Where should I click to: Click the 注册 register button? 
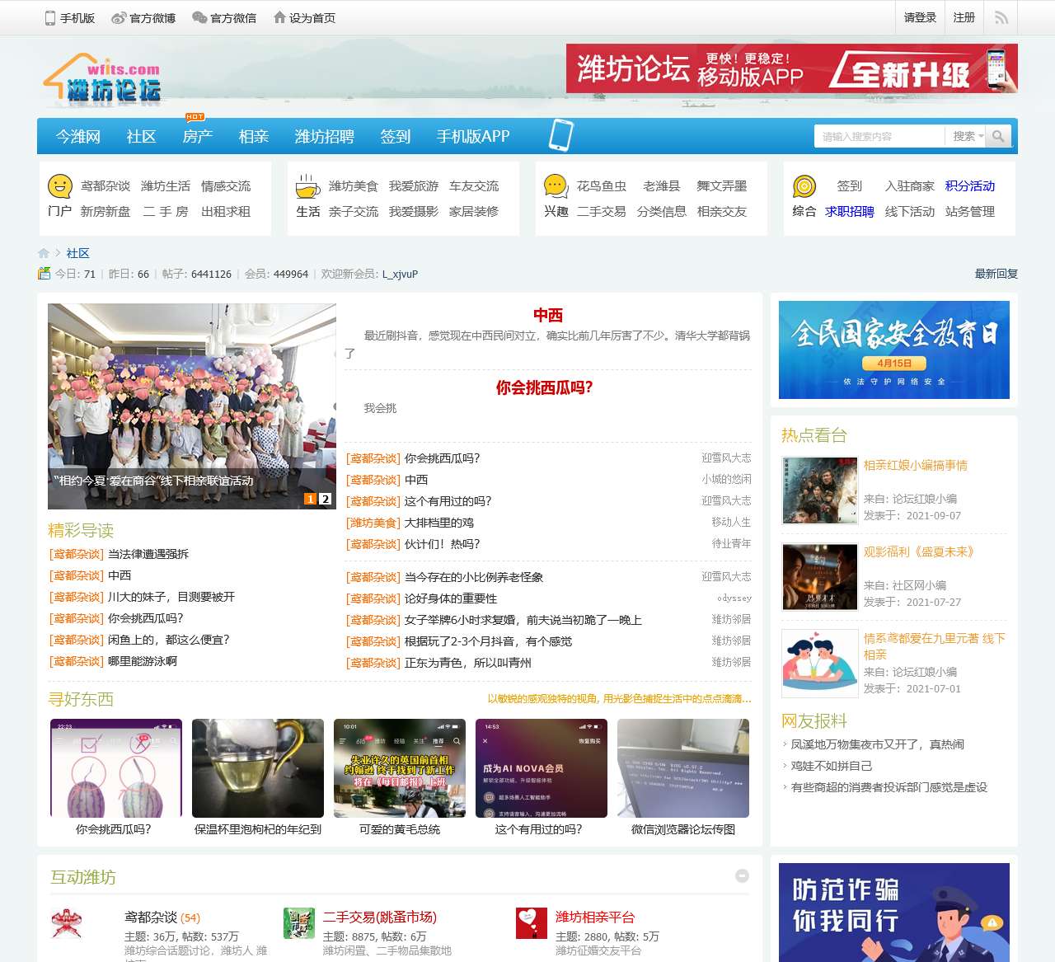[964, 17]
